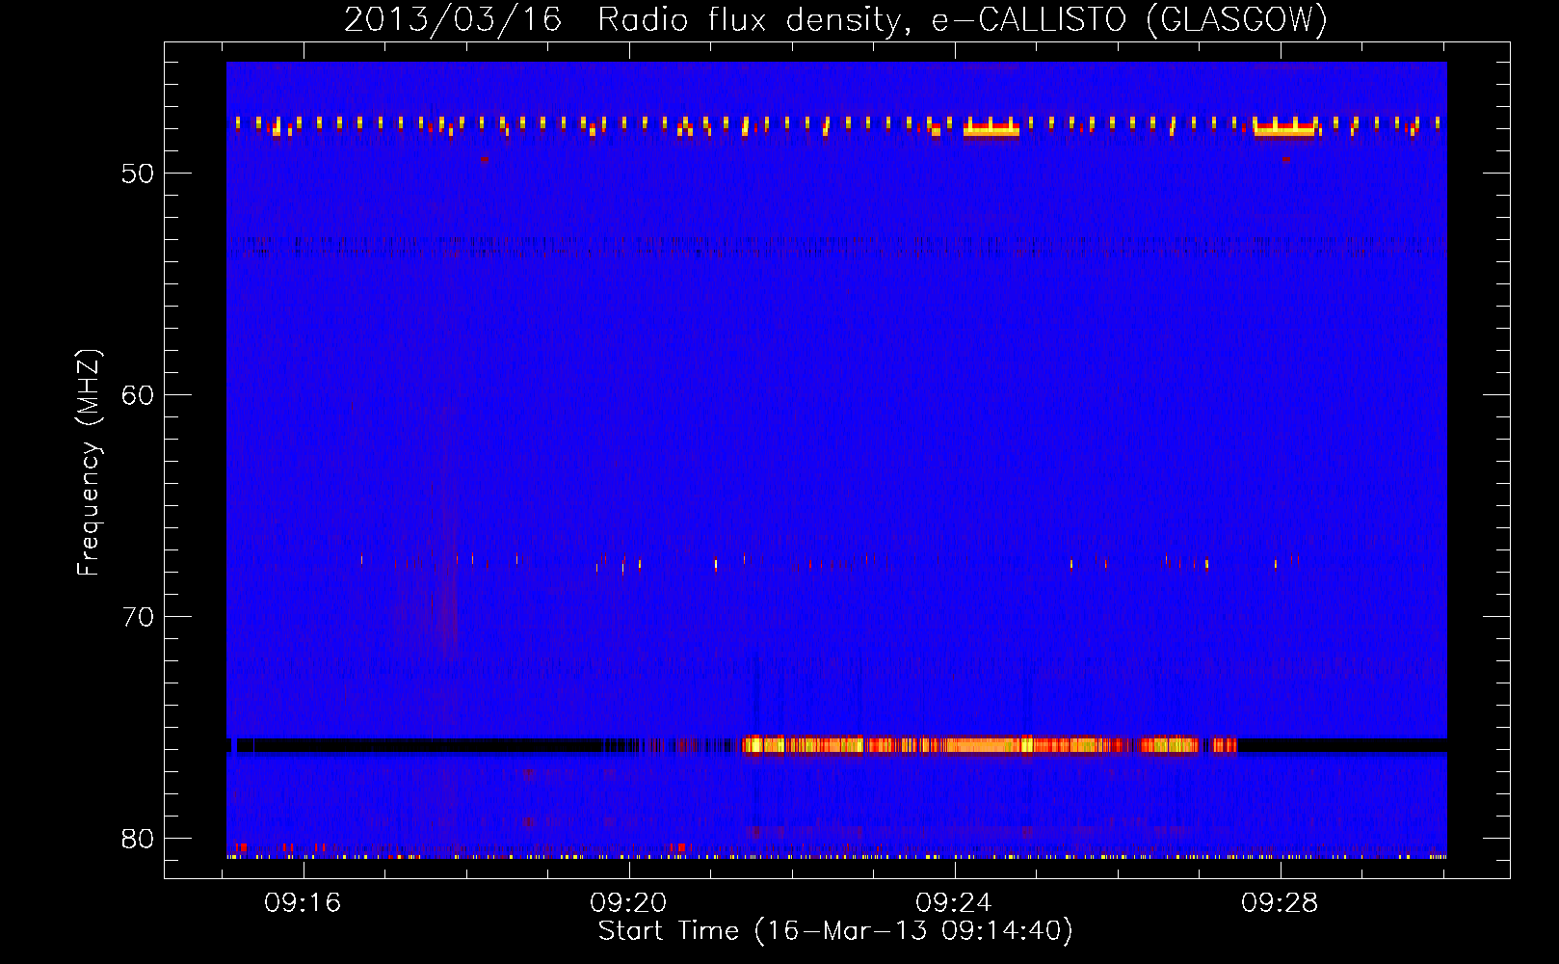Click the 60 MHz frequency tick label
Viewport: 1559px width, 964px height.
(138, 395)
